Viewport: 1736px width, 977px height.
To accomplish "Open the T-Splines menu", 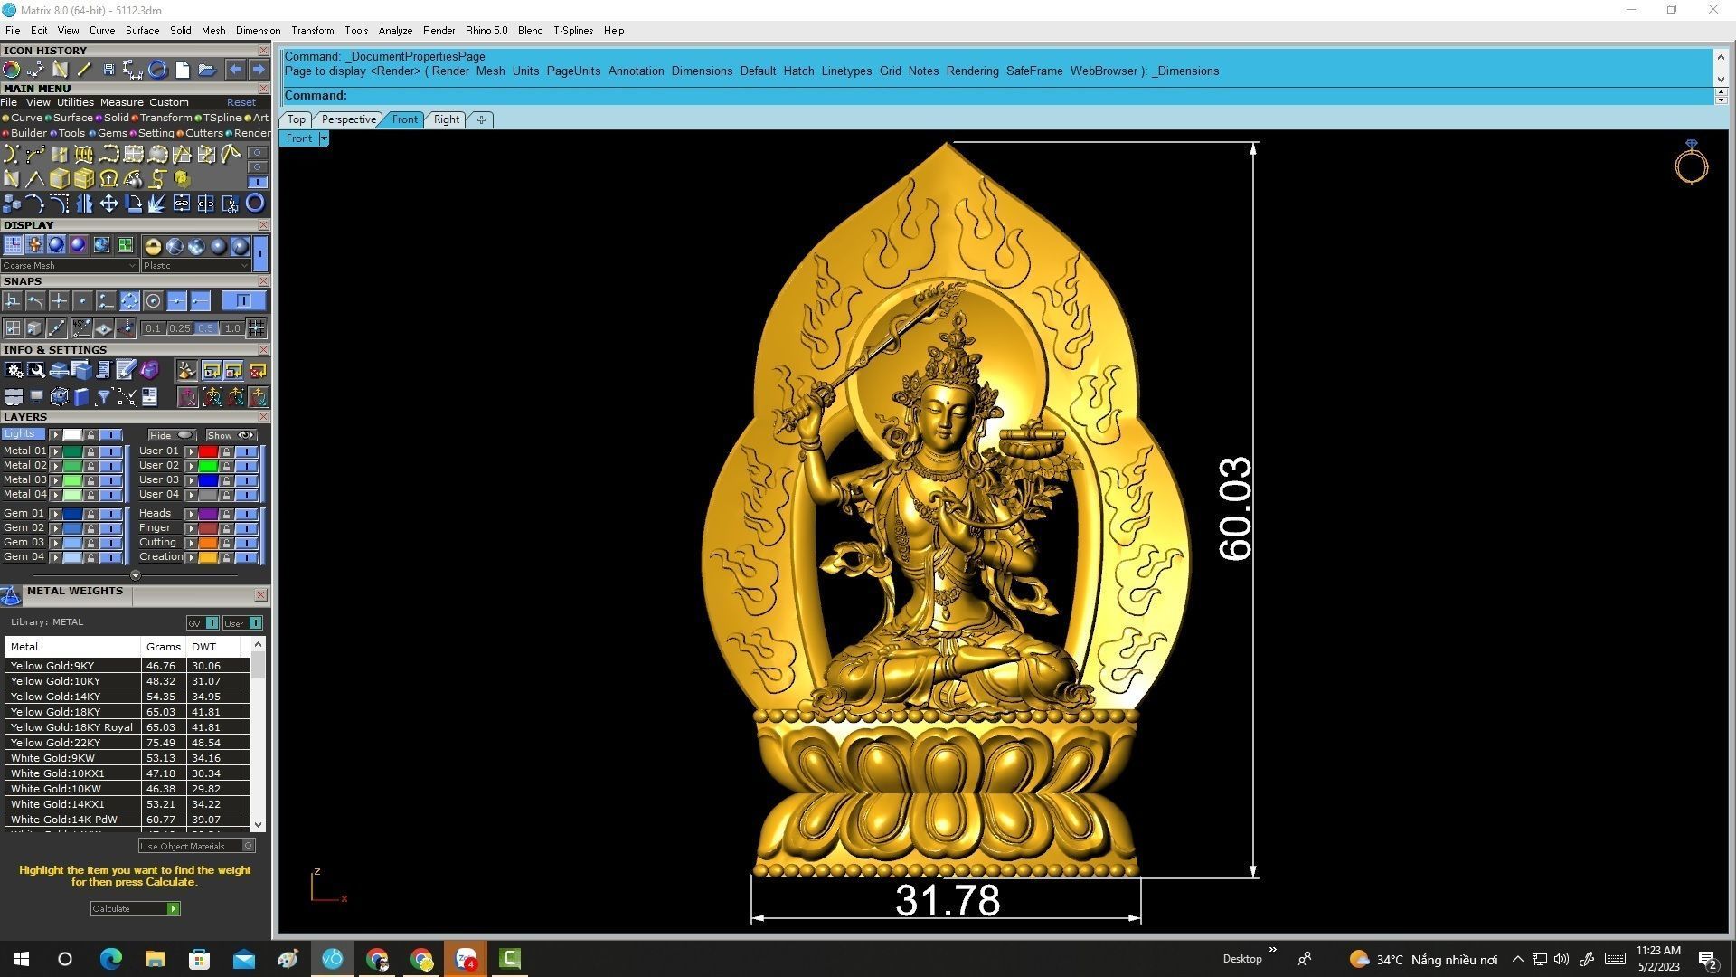I will click(x=573, y=31).
